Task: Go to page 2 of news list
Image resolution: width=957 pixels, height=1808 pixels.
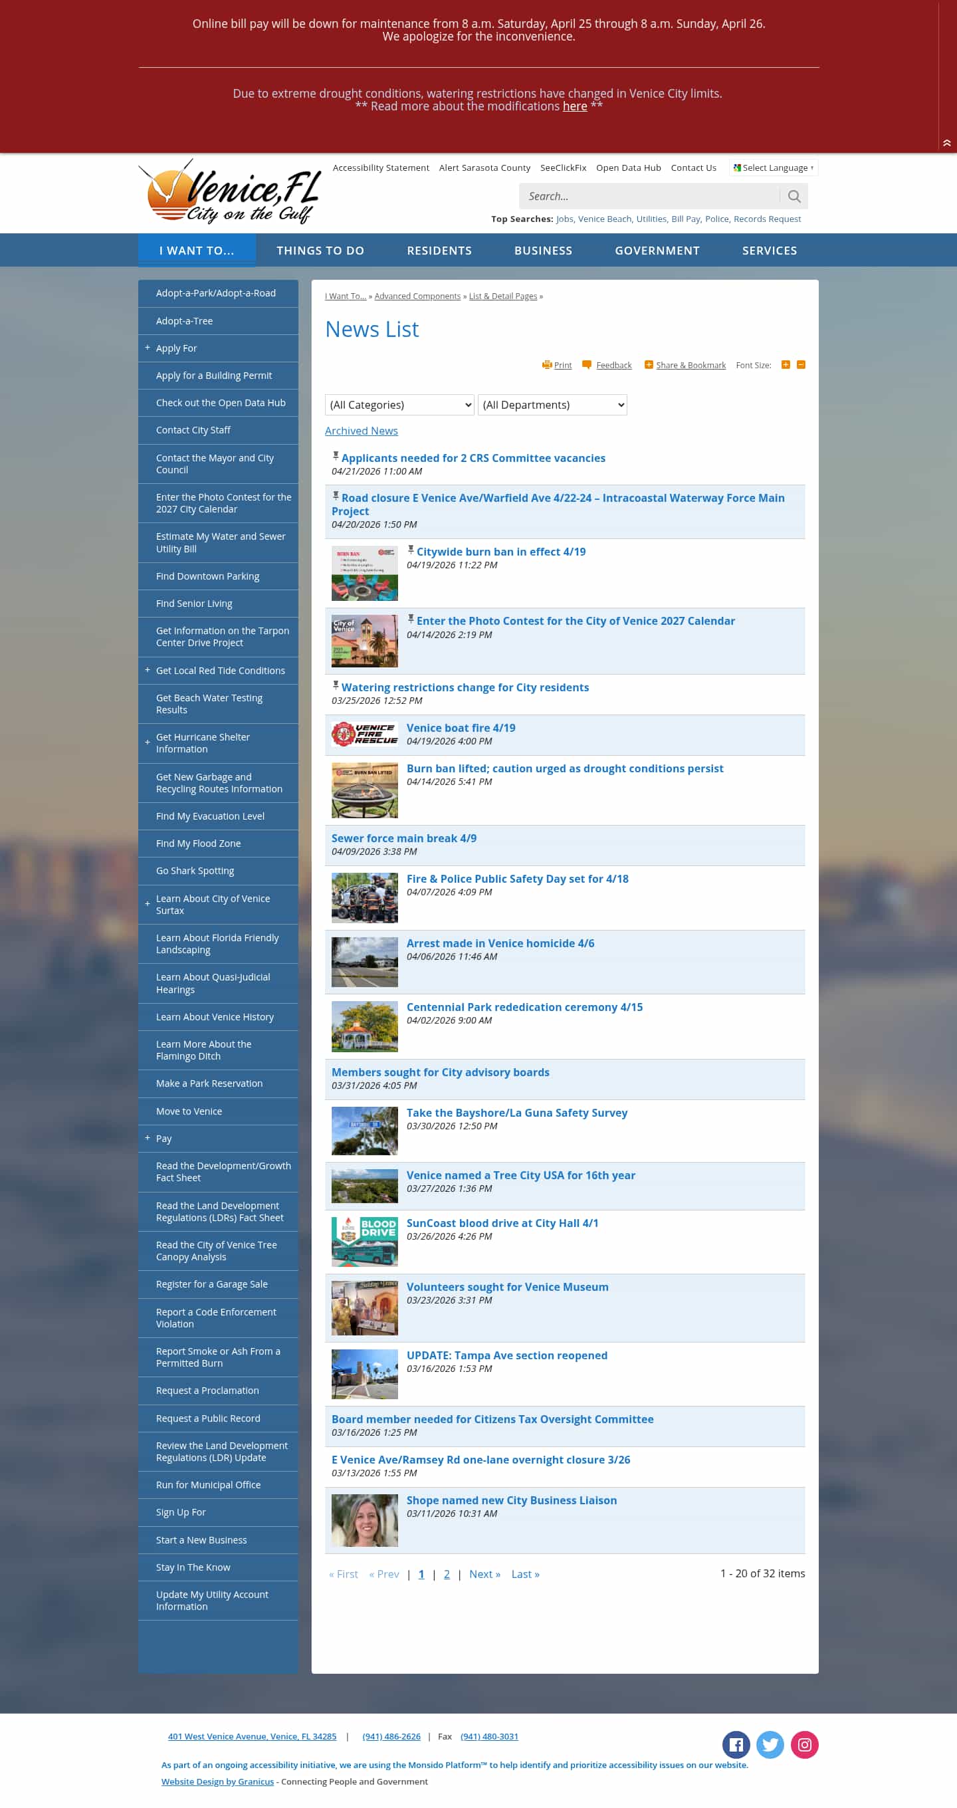Action: 446,1574
